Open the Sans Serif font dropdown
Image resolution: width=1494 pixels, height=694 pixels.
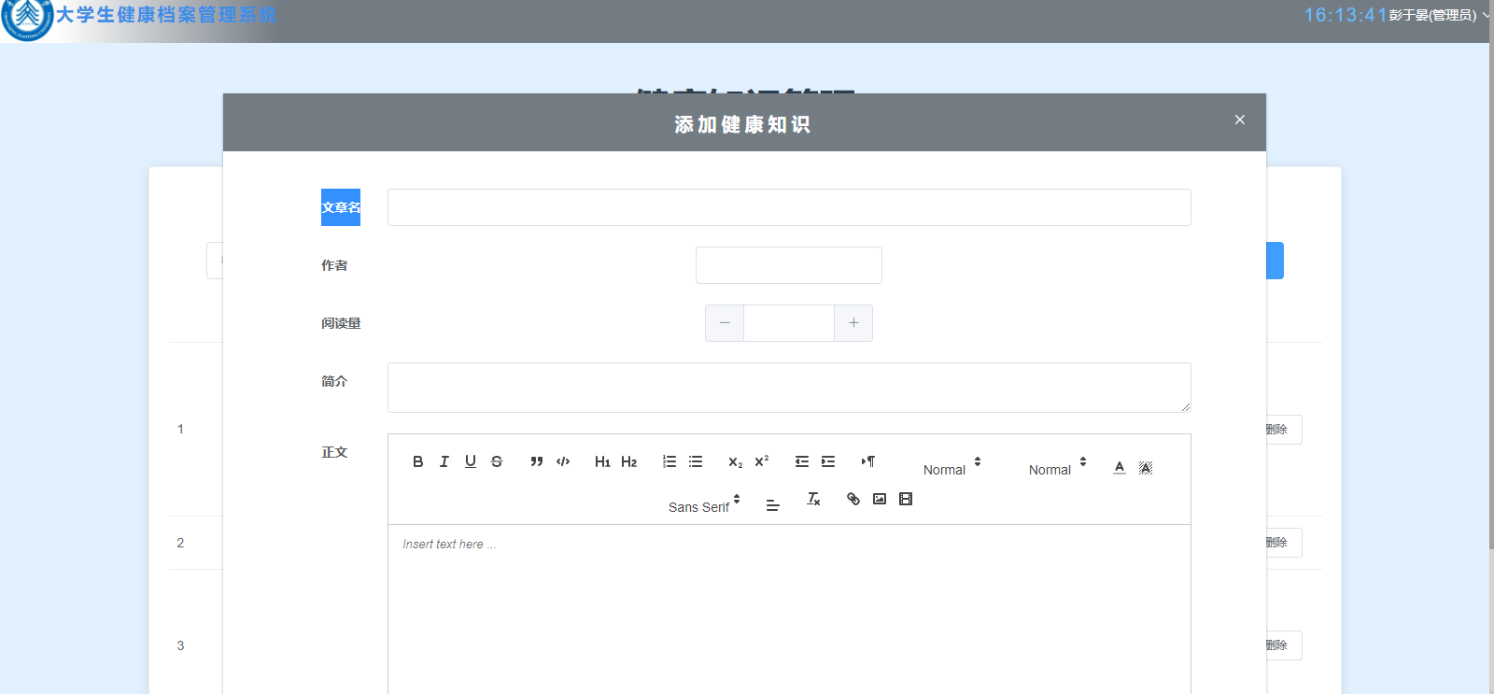[704, 506]
